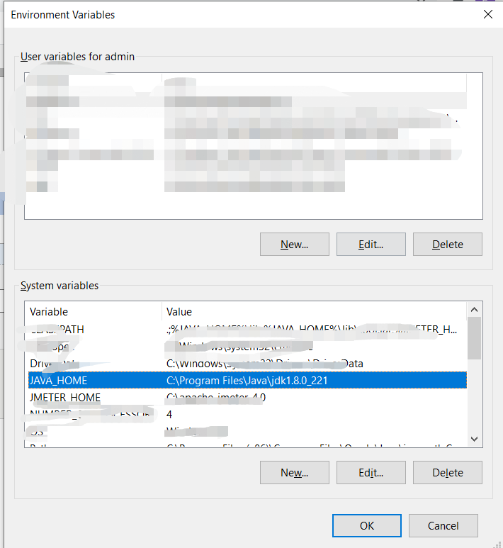Image resolution: width=503 pixels, height=548 pixels.
Task: Select the row with value 4
Action: [x=247, y=415]
